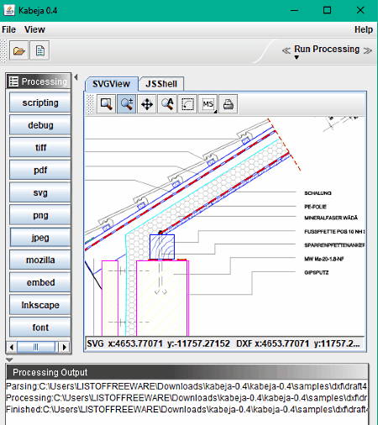Click the SCHALUNG label in the drawing
This screenshot has height=425, width=378.
318,193
